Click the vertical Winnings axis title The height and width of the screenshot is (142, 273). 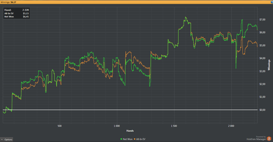point(269,65)
